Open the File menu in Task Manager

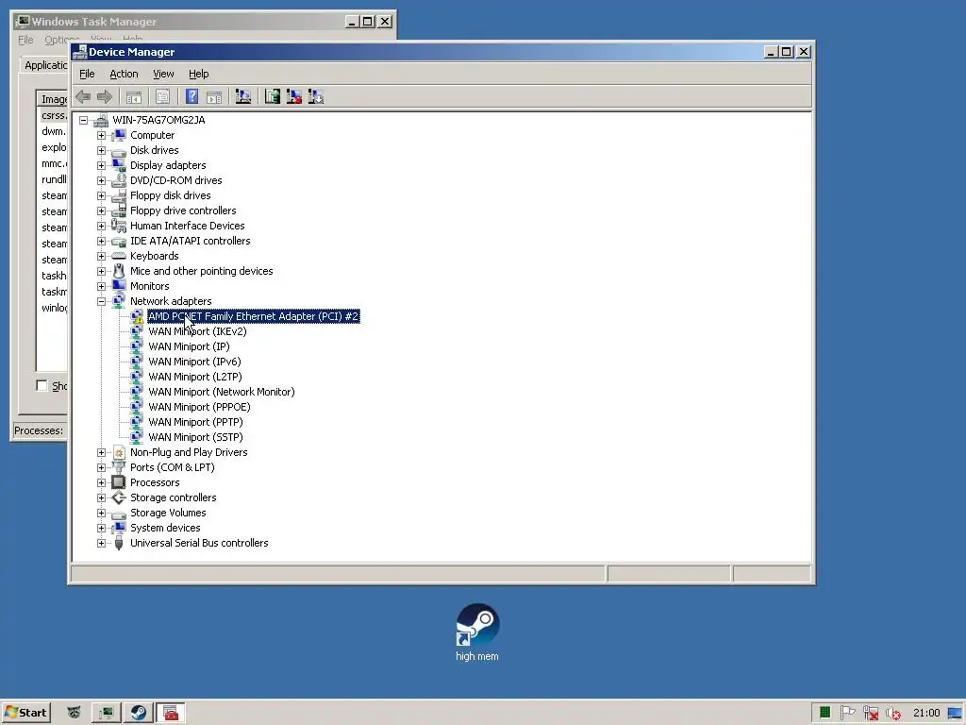[x=25, y=40]
